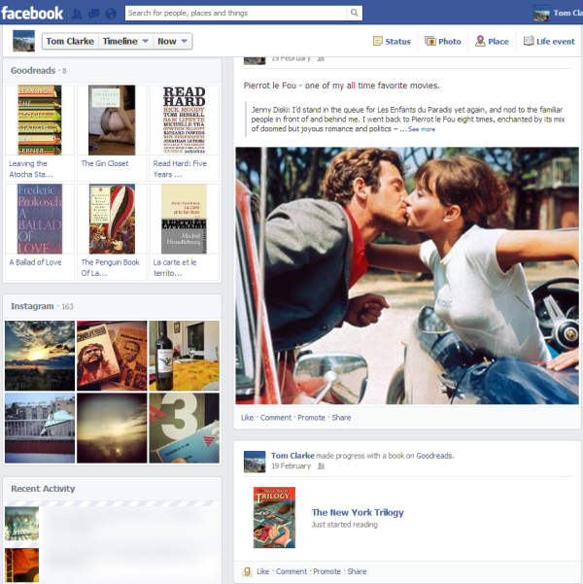The height and width of the screenshot is (584, 583).
Task: Click the profile thumbnail beside Tom Clarke button
Action: click(x=24, y=41)
